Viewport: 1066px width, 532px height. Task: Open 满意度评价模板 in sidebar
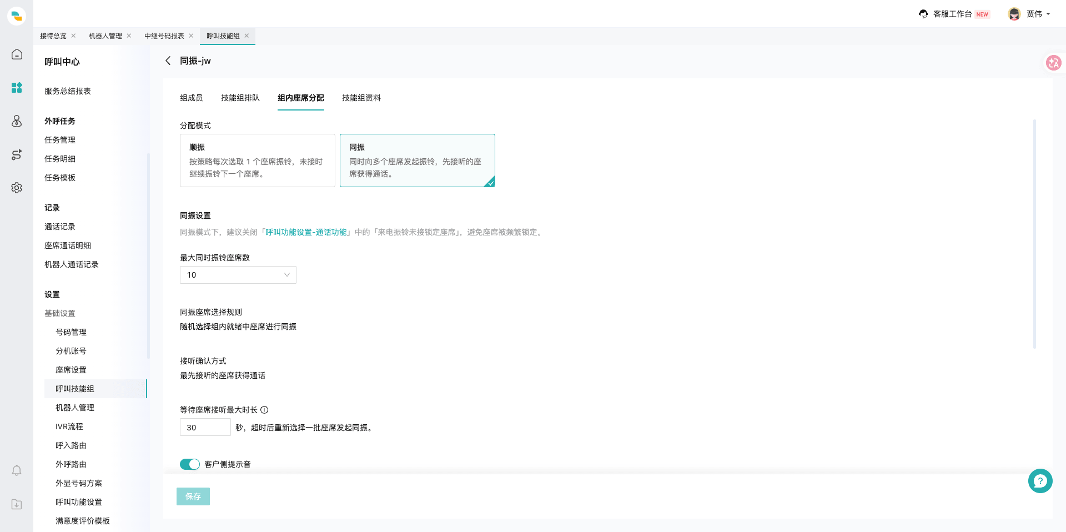[83, 521]
